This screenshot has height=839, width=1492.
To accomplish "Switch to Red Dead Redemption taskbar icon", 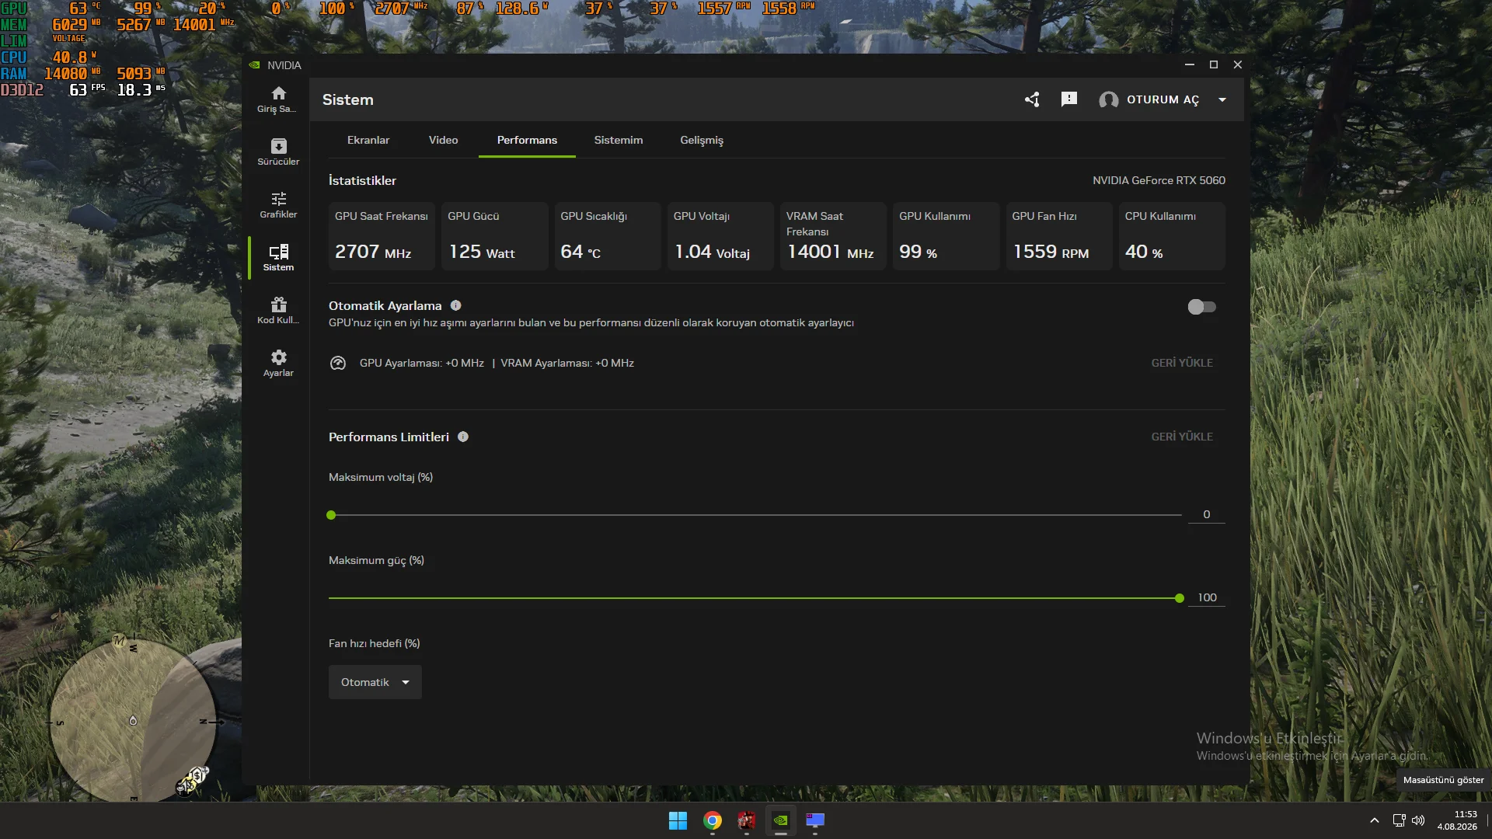I will (747, 820).
